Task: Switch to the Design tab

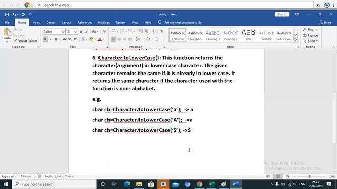Action: (51, 22)
